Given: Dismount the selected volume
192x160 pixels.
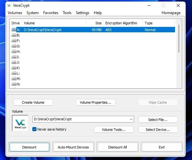Looking at the screenshot, I should point(29,147).
